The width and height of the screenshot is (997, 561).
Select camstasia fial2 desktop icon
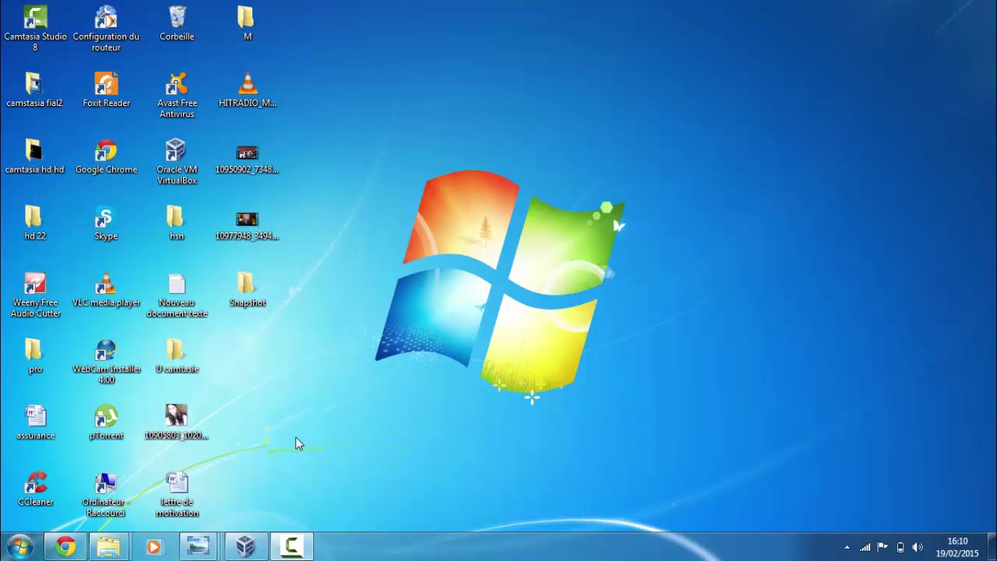pos(34,90)
